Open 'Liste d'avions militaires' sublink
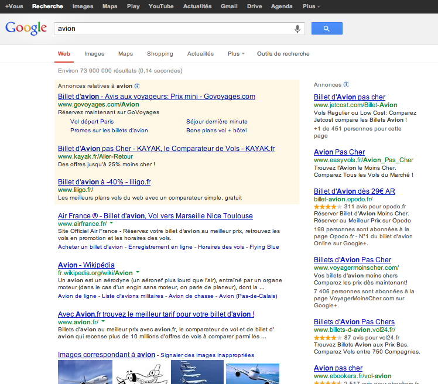The width and height of the screenshot is (438, 384). click(132, 296)
